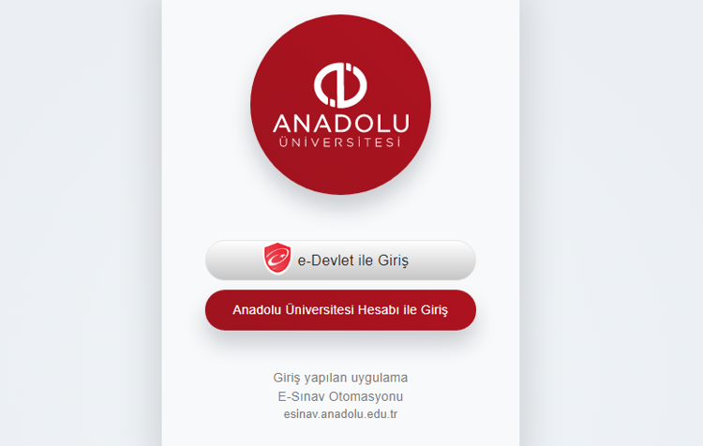This screenshot has height=446, width=703.
Task: Click the 'Giriş yapılan uygulama' caption
Action: coord(340,378)
